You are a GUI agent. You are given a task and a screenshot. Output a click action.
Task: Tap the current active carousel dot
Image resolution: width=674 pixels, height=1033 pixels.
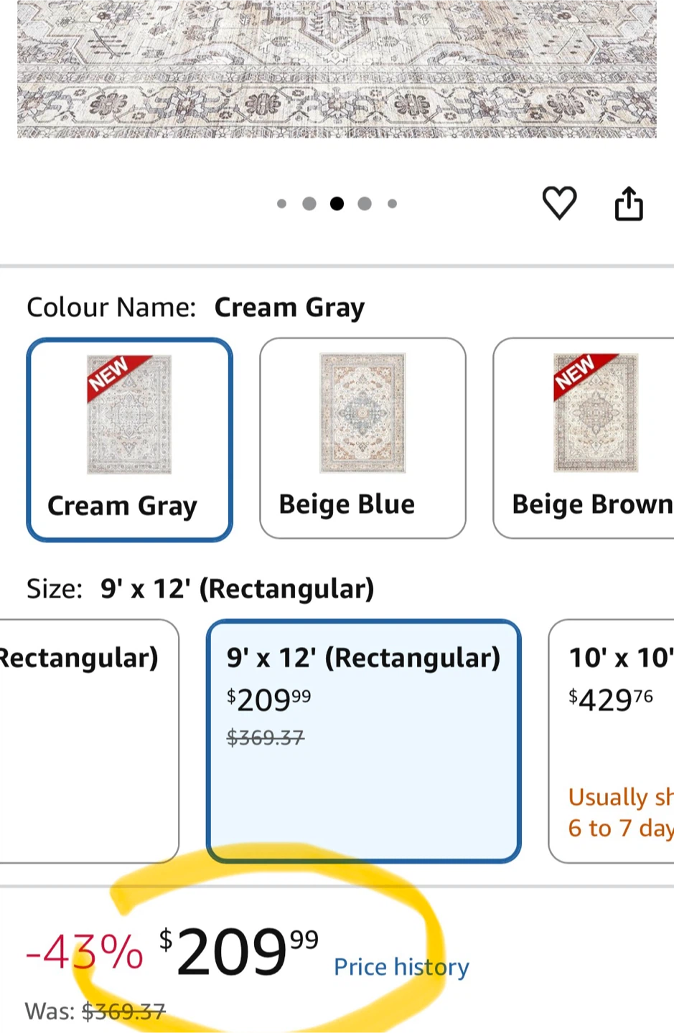pos(337,204)
